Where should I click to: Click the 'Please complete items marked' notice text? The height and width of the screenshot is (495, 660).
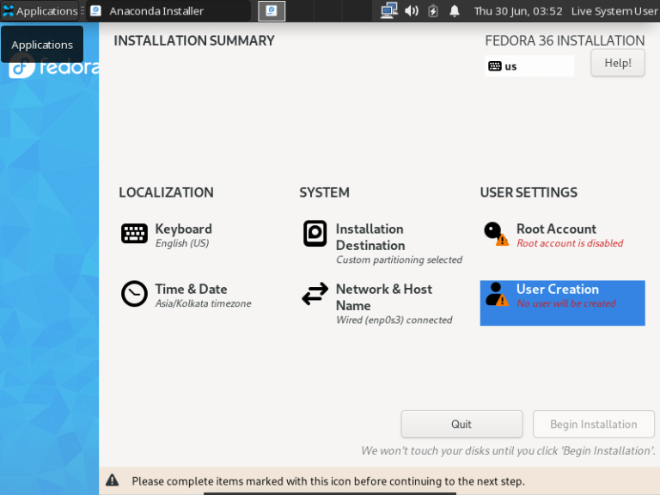coord(328,481)
